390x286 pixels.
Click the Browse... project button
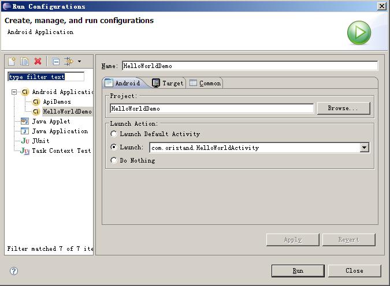[343, 108]
